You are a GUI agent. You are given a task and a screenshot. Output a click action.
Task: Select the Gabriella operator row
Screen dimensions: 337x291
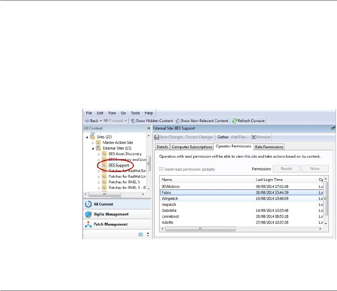(241, 210)
